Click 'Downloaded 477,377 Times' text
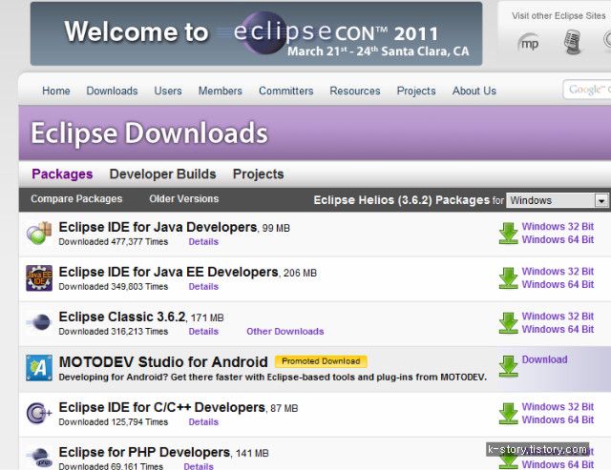 tap(114, 241)
